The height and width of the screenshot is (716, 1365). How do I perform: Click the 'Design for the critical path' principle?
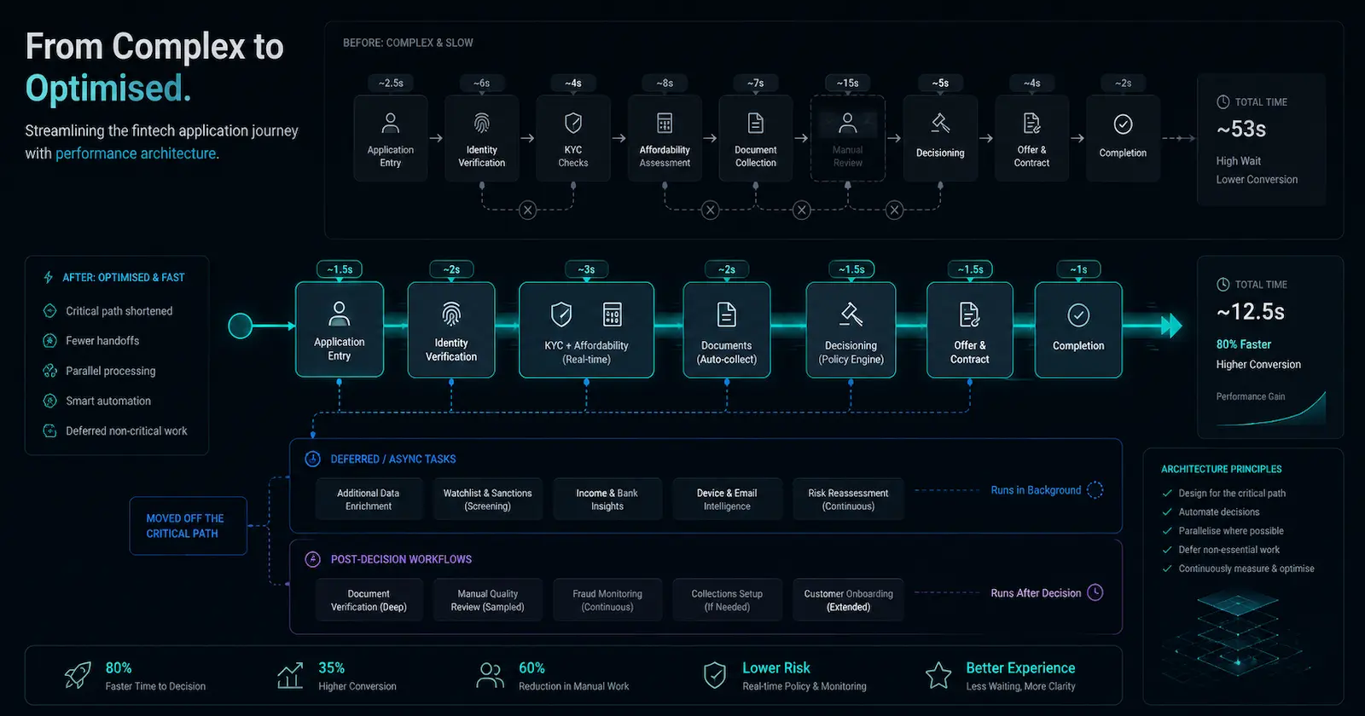pos(1232,494)
